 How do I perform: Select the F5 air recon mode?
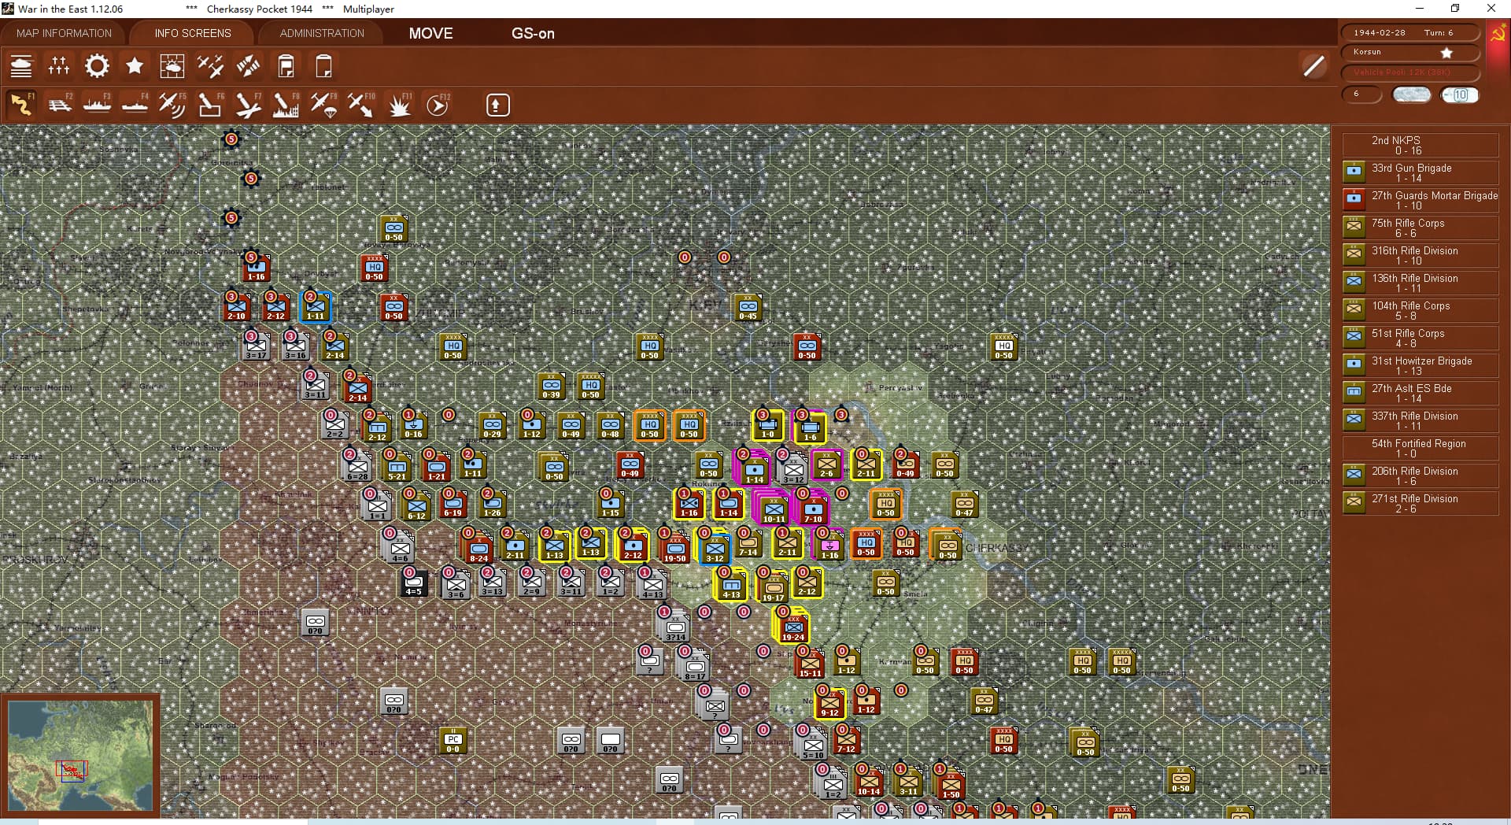tap(172, 105)
